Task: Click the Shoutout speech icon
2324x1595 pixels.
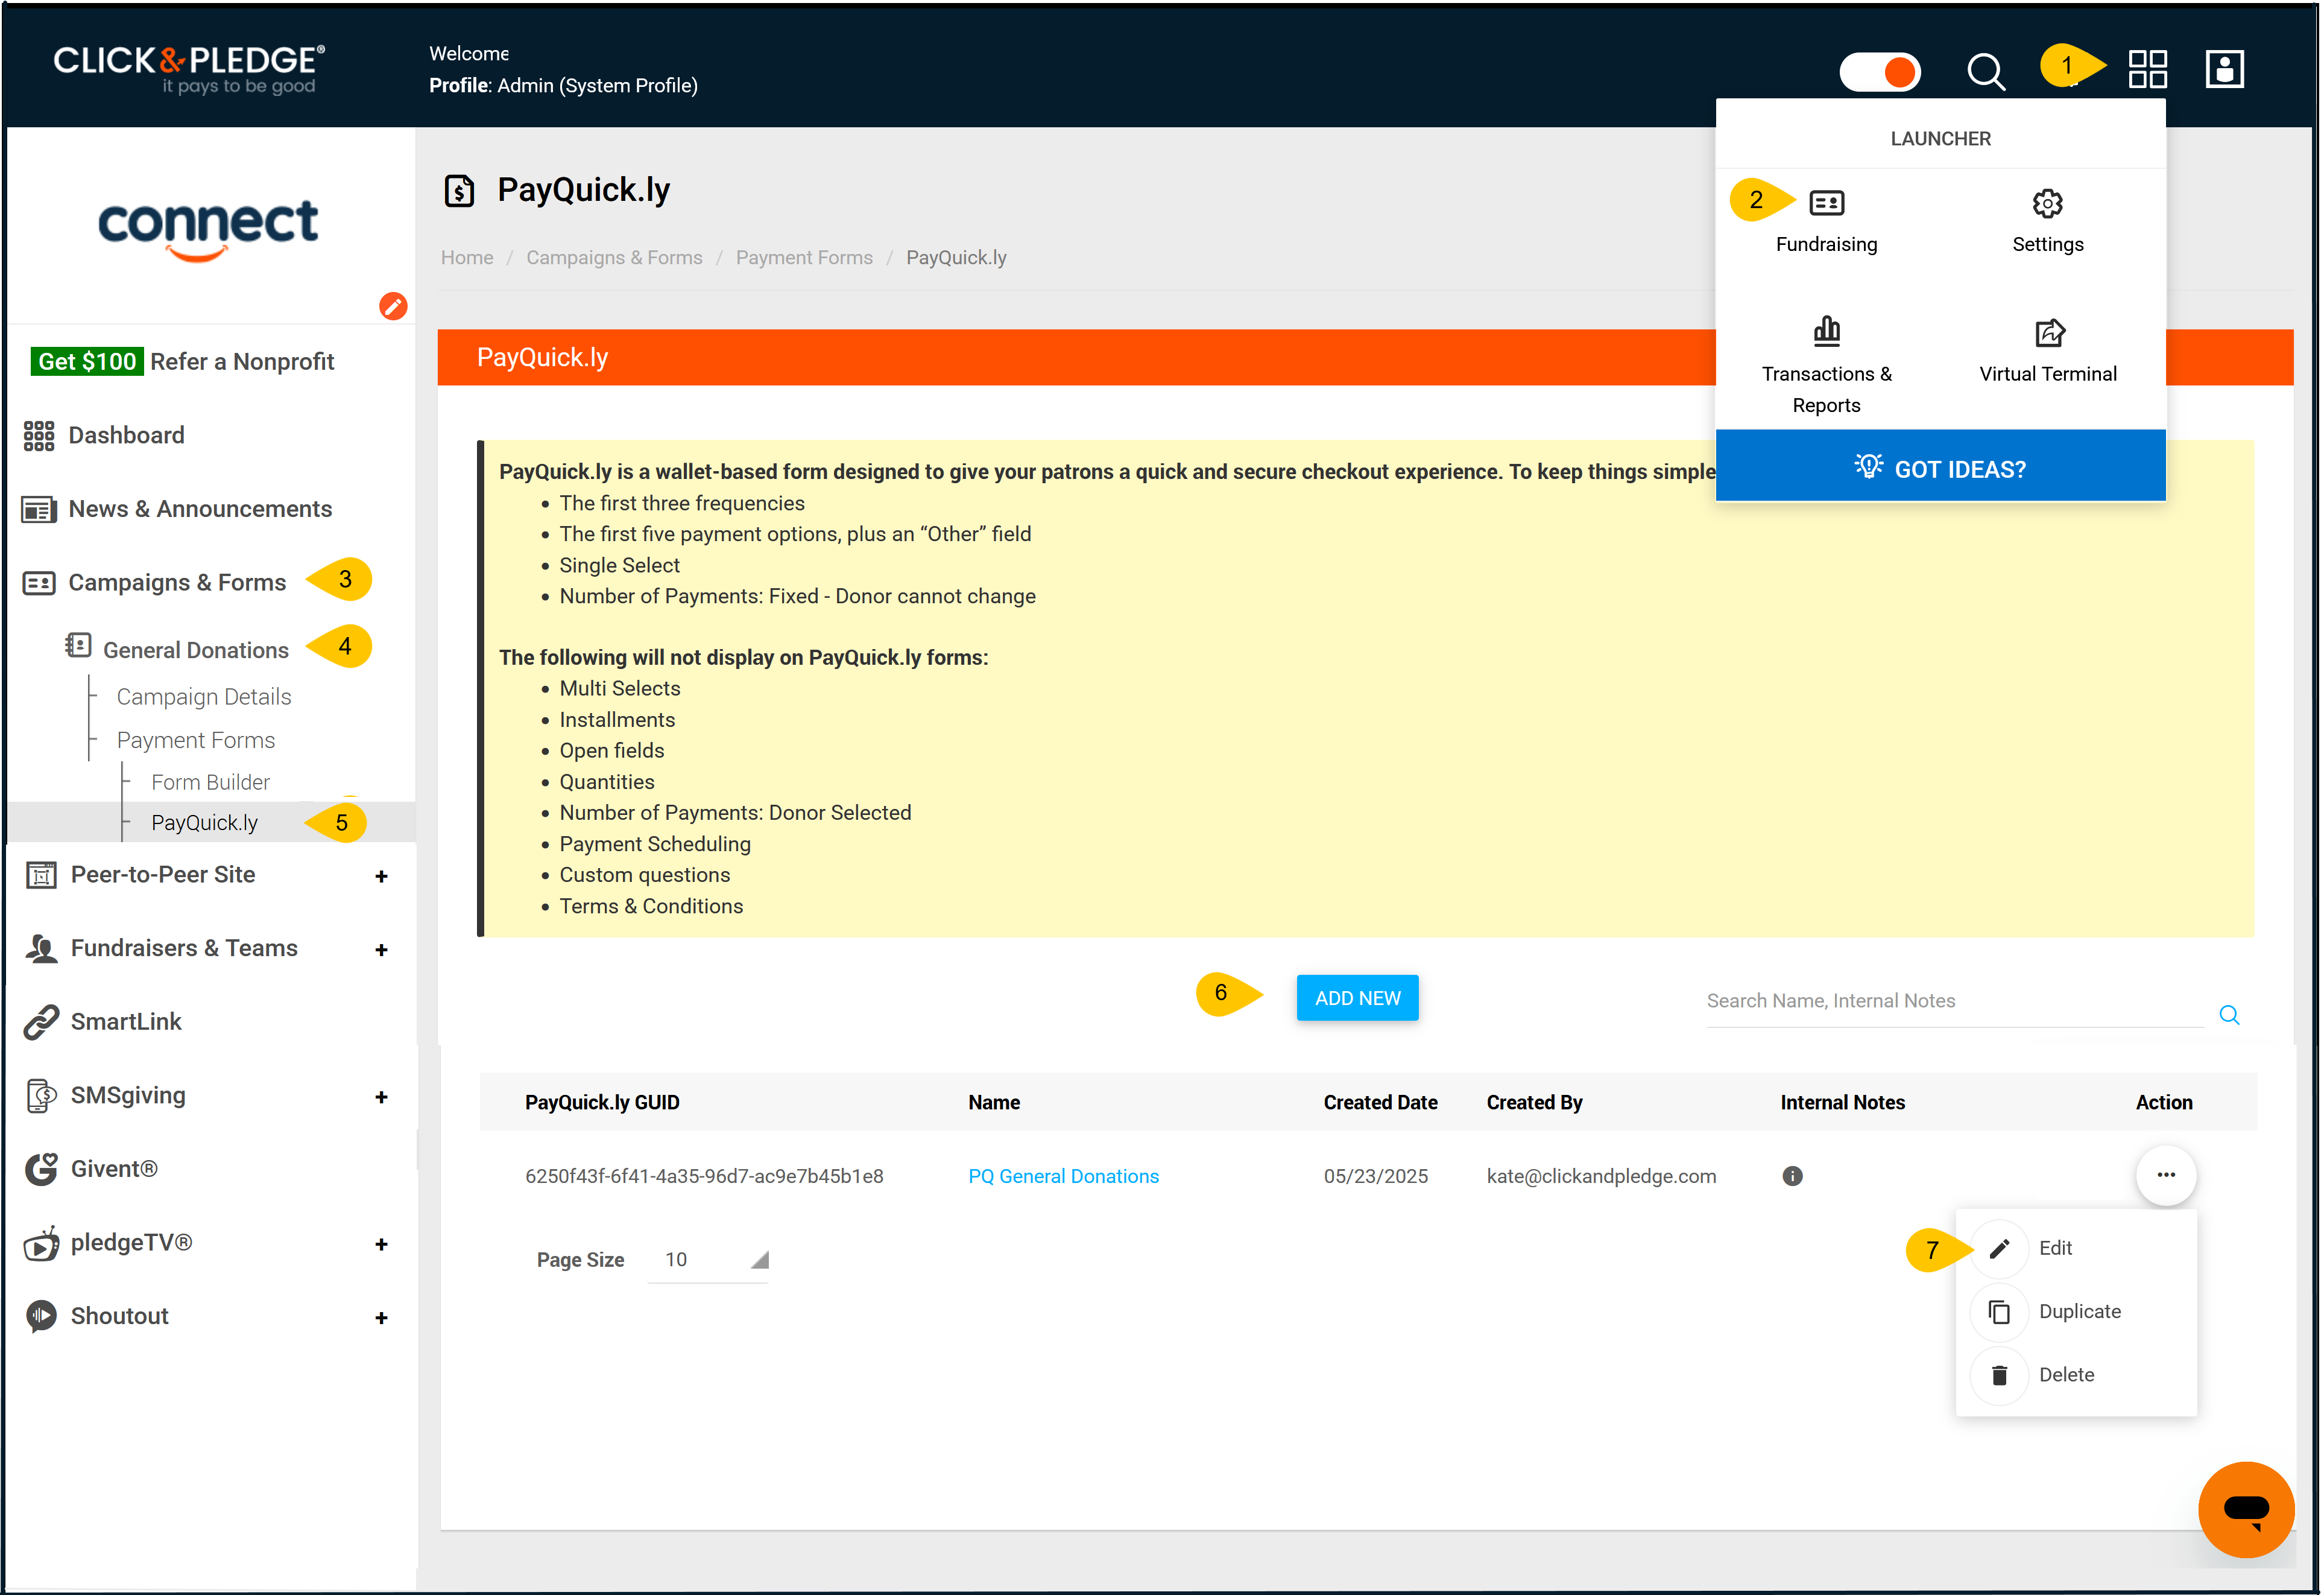Action: tap(41, 1317)
